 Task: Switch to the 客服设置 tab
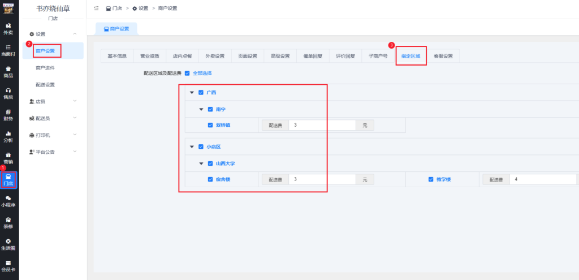[443, 56]
